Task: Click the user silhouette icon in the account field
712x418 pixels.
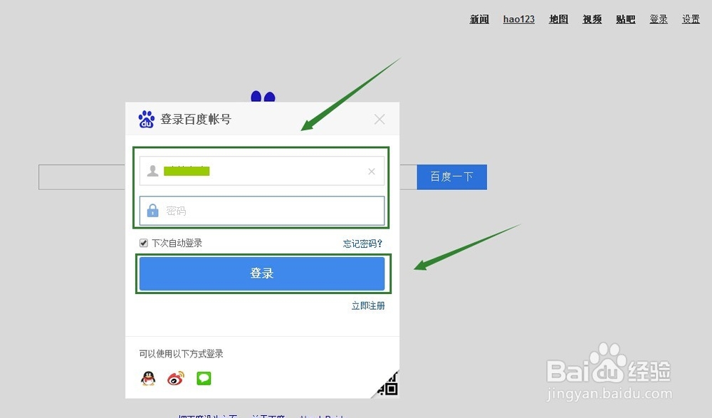Action: coord(152,171)
